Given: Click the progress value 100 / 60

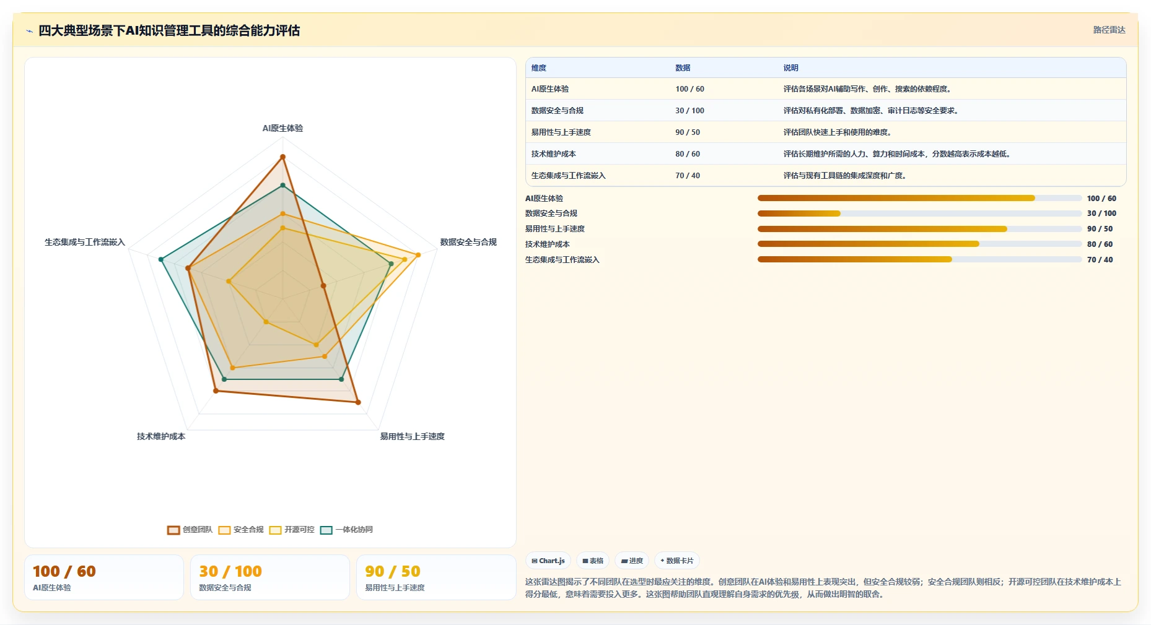Looking at the screenshot, I should tap(1101, 199).
